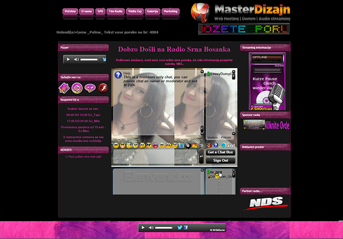
Task: Click the hearts and star smiley icon
Action: pyautogui.click(x=194, y=146)
